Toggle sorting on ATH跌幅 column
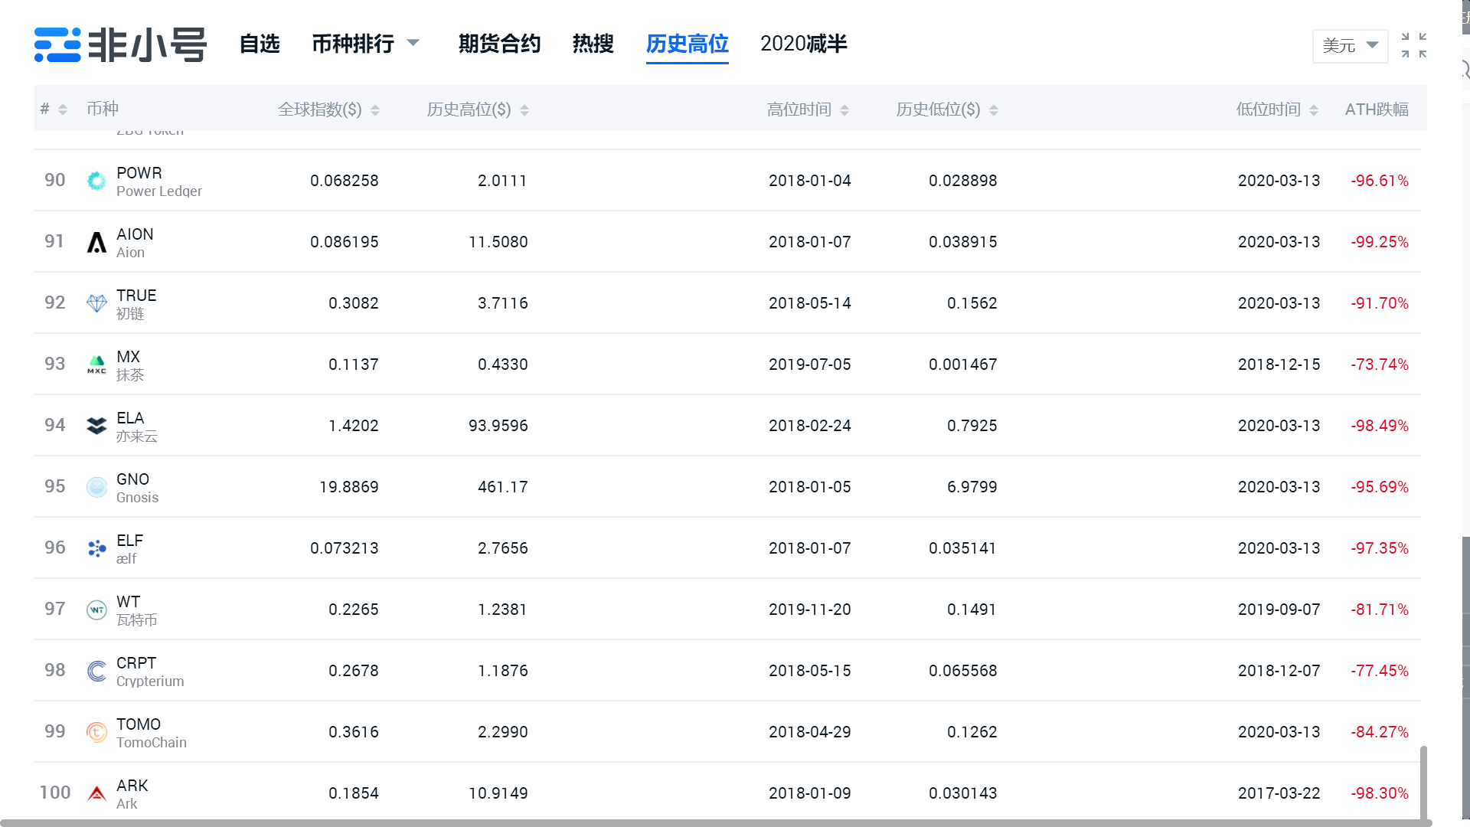Viewport: 1470px width, 827px height. (1377, 109)
